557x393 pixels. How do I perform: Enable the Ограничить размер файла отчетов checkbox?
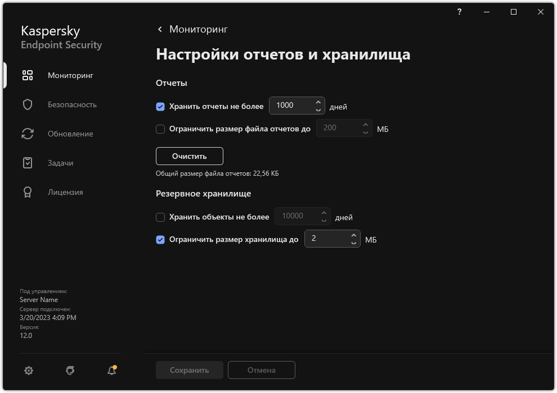tap(160, 128)
